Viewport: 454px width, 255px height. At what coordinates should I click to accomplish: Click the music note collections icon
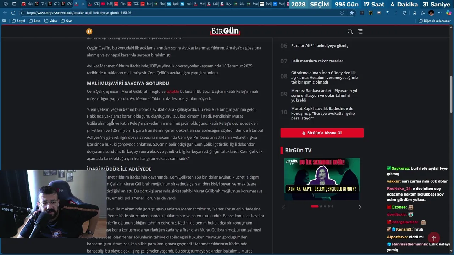coord(414,13)
